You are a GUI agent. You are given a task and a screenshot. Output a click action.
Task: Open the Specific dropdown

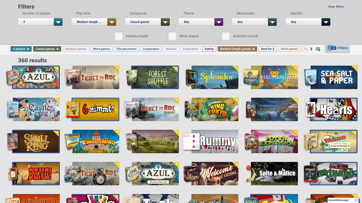tap(308, 22)
